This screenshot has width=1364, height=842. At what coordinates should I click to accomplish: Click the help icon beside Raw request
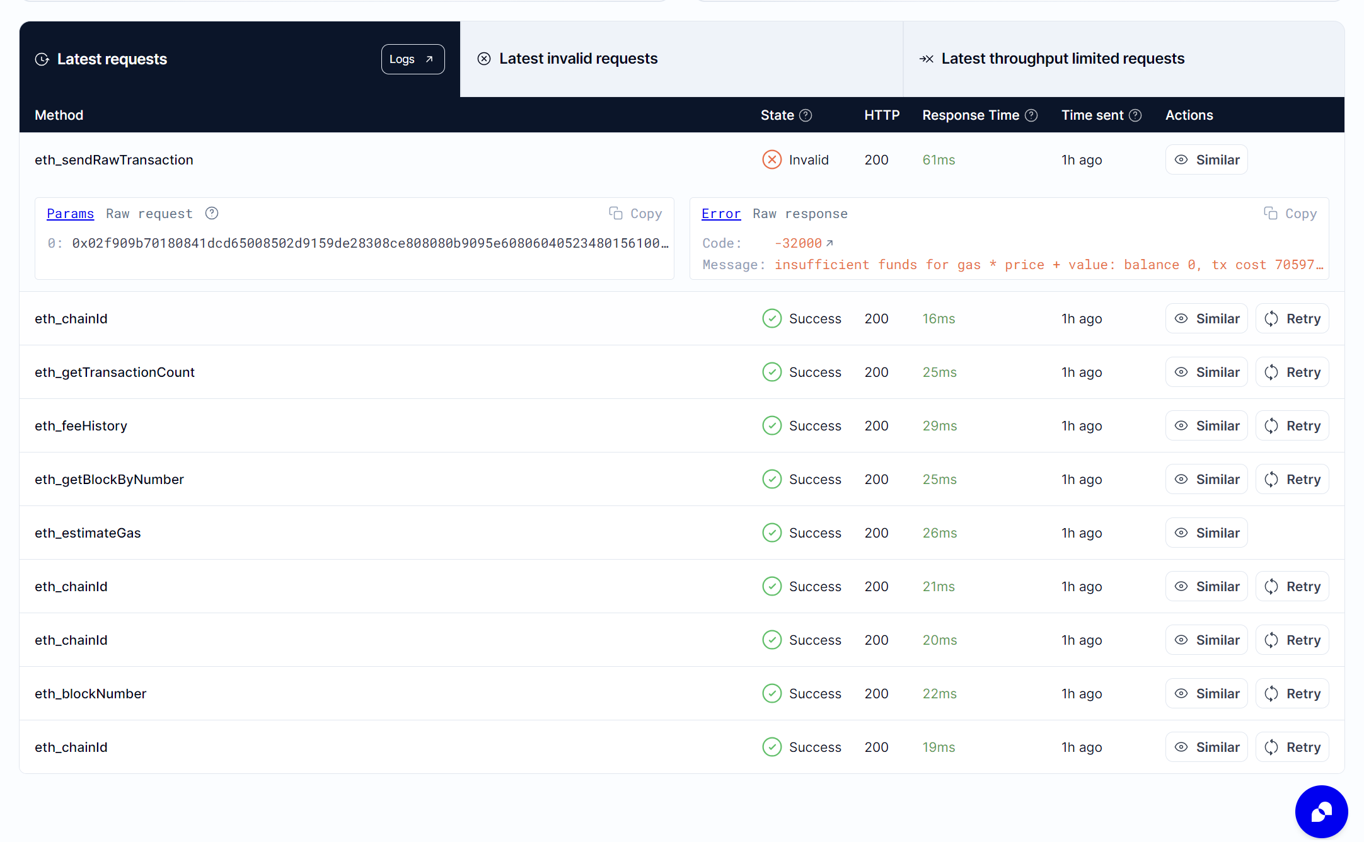211,213
